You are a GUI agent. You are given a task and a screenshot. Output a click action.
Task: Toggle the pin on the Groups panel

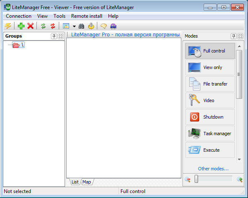pyautogui.click(x=54, y=36)
